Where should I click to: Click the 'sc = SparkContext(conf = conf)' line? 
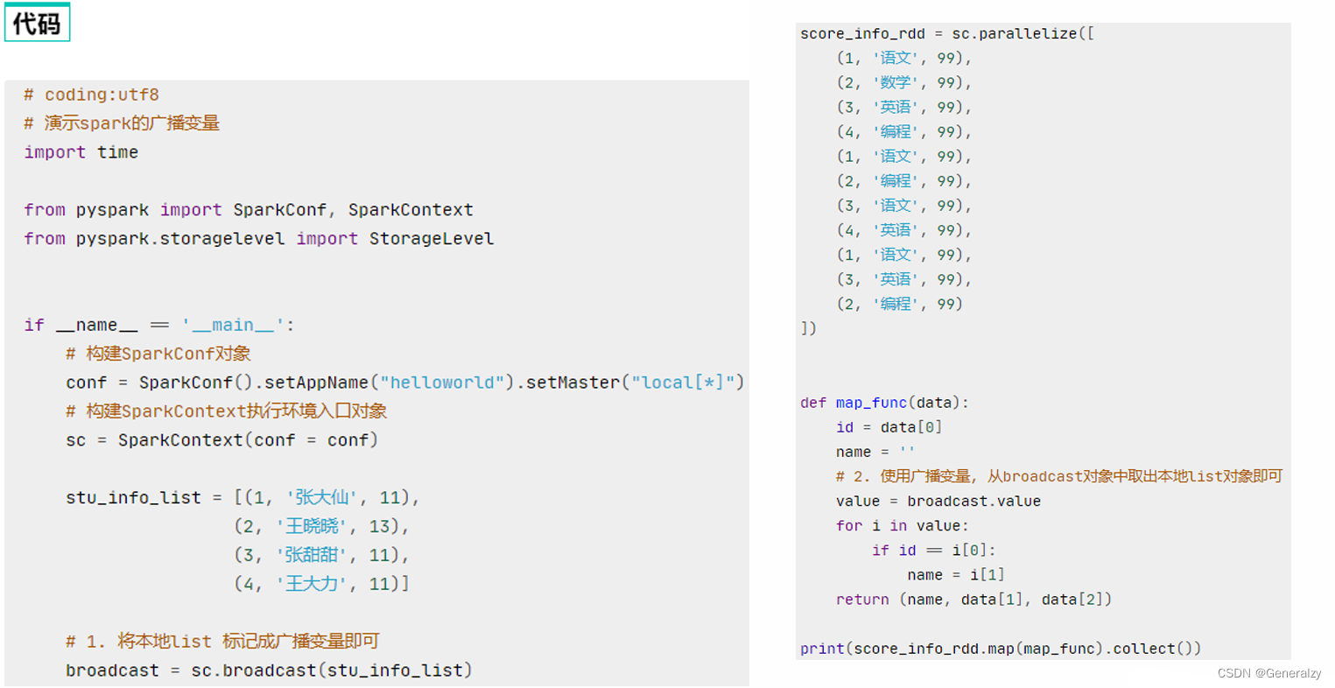point(222,440)
